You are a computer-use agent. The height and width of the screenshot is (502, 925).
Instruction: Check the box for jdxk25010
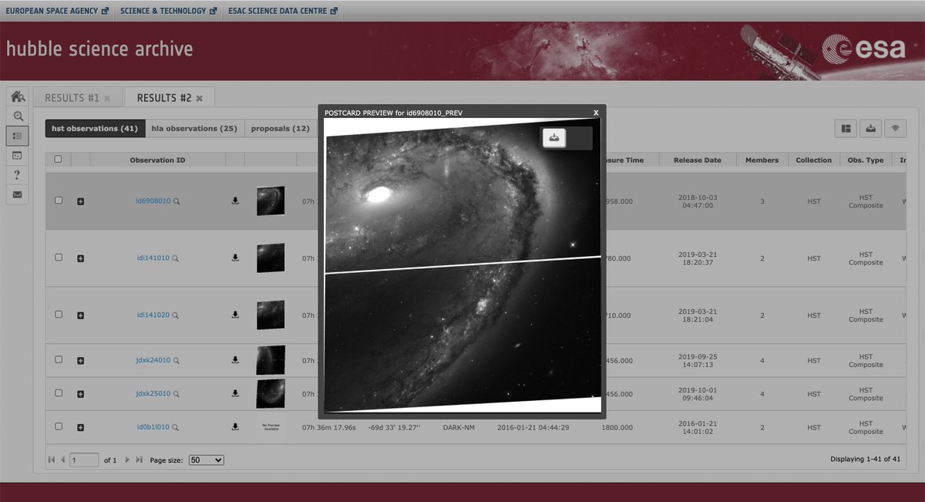pyautogui.click(x=59, y=393)
